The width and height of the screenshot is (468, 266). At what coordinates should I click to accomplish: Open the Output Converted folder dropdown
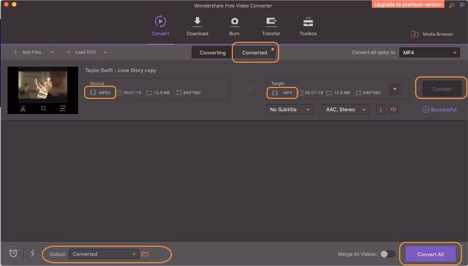coord(104,254)
